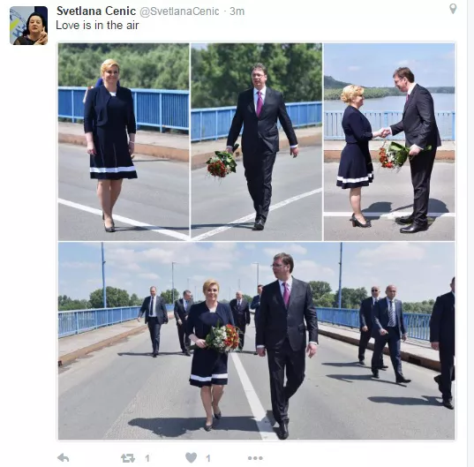Open the wide group photo on the bridge
The width and height of the screenshot is (474, 467).
tap(256, 341)
